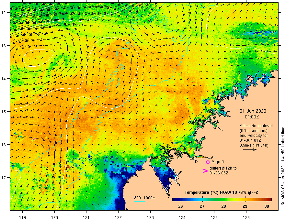This screenshot has width=285, height=220.
Task: Click the 'Temperature (°C) NOAA 18 76% ql>=2' title
Action: pos(221,192)
